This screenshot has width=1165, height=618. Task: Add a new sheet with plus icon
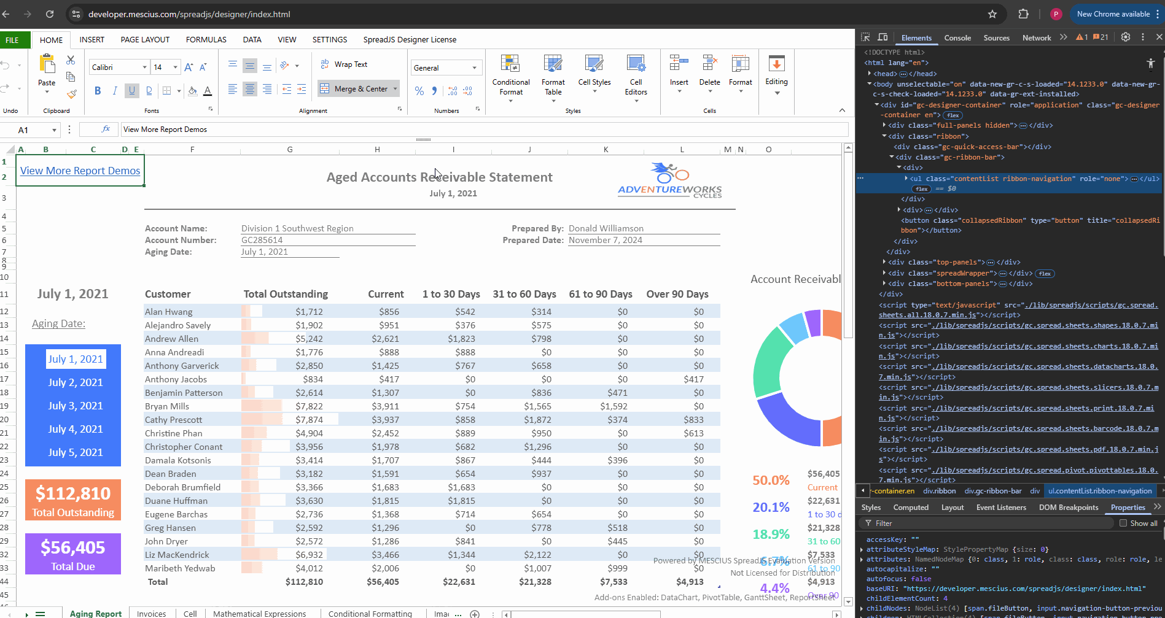[x=475, y=614]
